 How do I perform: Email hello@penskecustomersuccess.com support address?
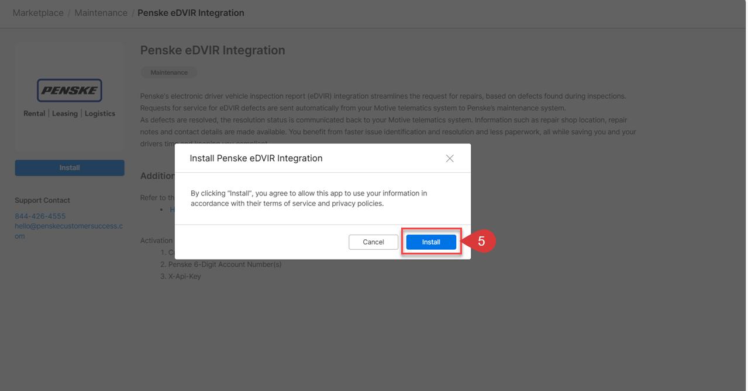[x=68, y=231]
